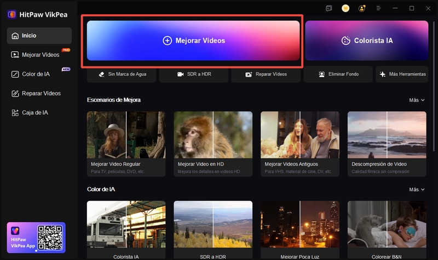Click the feedback message icon in title bar

tap(328, 8)
